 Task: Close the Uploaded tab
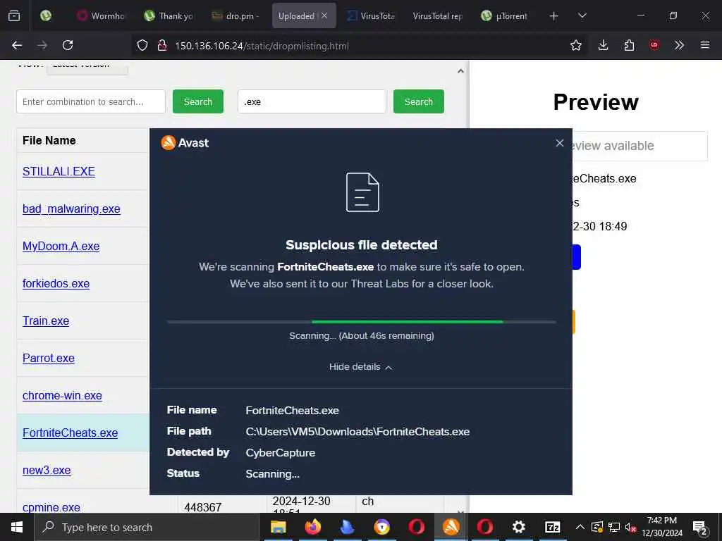coord(324,15)
